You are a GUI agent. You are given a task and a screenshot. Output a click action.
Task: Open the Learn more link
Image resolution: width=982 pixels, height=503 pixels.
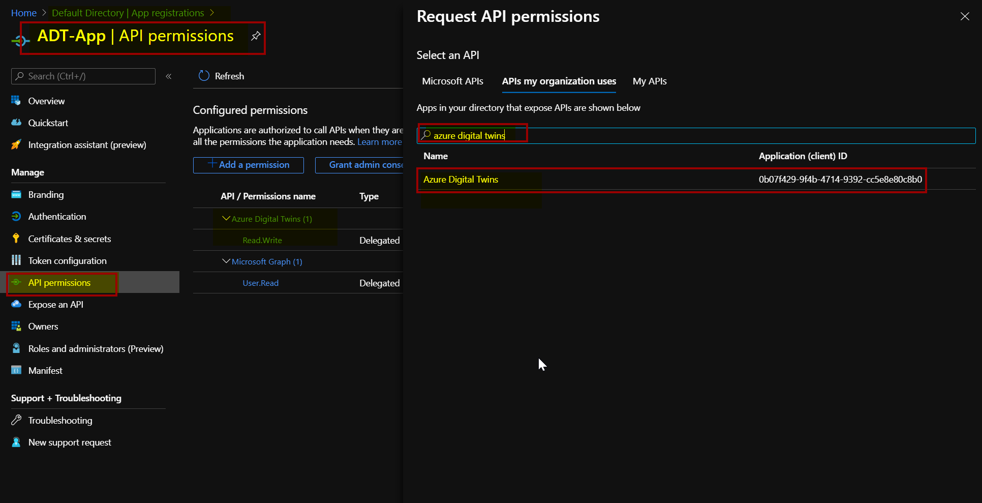(x=379, y=142)
